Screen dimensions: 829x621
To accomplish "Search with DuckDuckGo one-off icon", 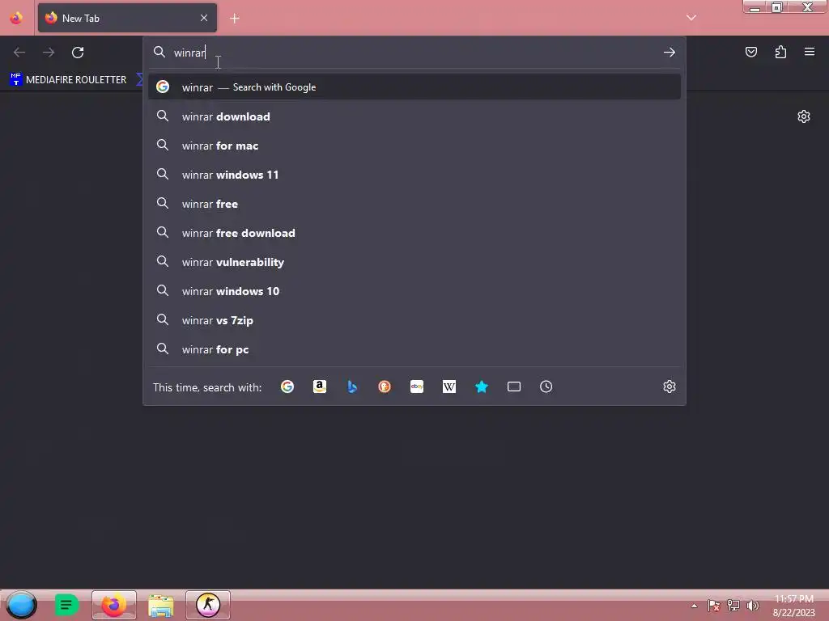I will (385, 387).
